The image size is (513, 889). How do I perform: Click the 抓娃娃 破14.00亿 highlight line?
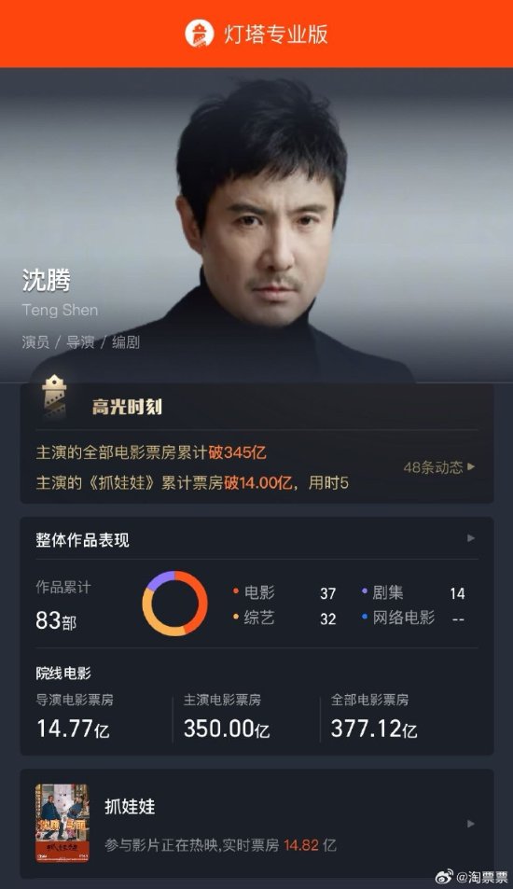point(192,483)
